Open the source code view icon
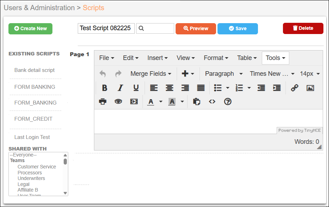This screenshot has width=329, height=207. pyautogui.click(x=212, y=102)
